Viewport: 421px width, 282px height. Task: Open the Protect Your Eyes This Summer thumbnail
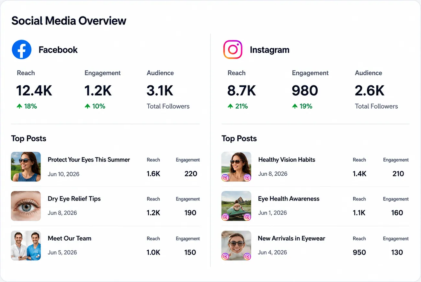click(26, 167)
